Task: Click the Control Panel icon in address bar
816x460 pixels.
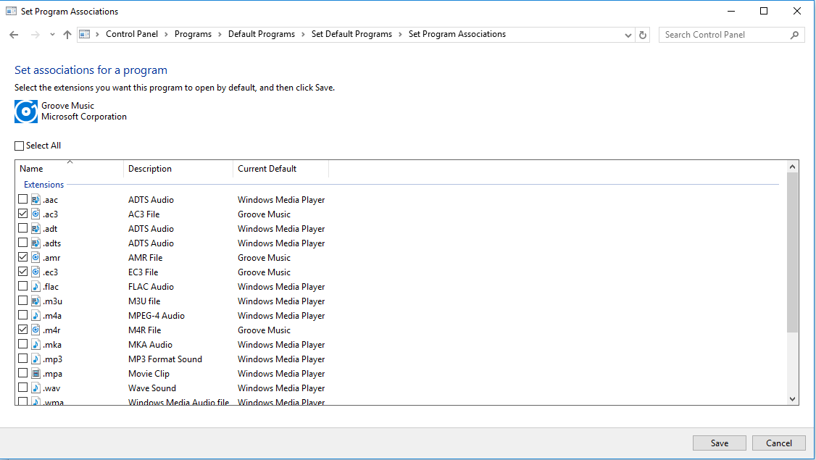Action: [x=84, y=34]
